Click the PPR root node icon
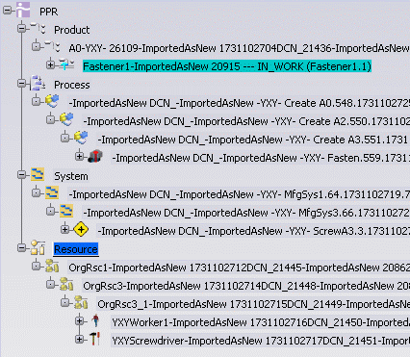Image resolution: width=410 pixels, height=357 pixels. pos(23,10)
